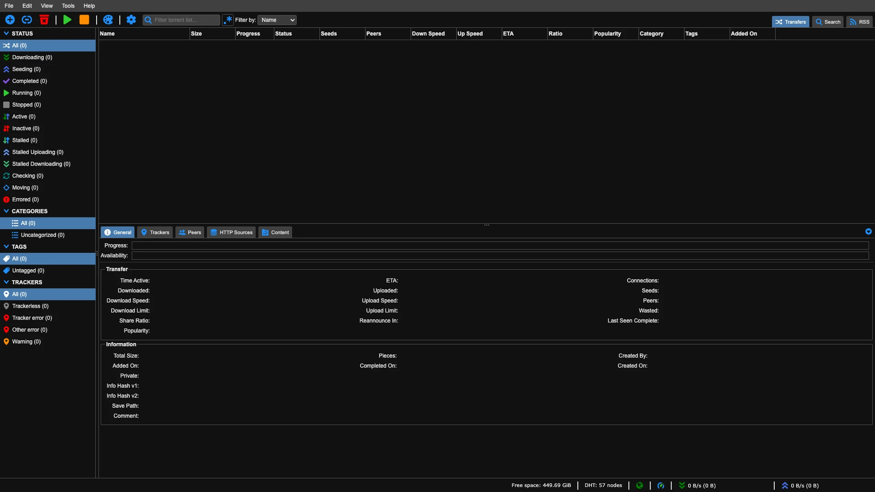The image size is (875, 492).
Task: Collapse the STATUS section
Action: 6,33
